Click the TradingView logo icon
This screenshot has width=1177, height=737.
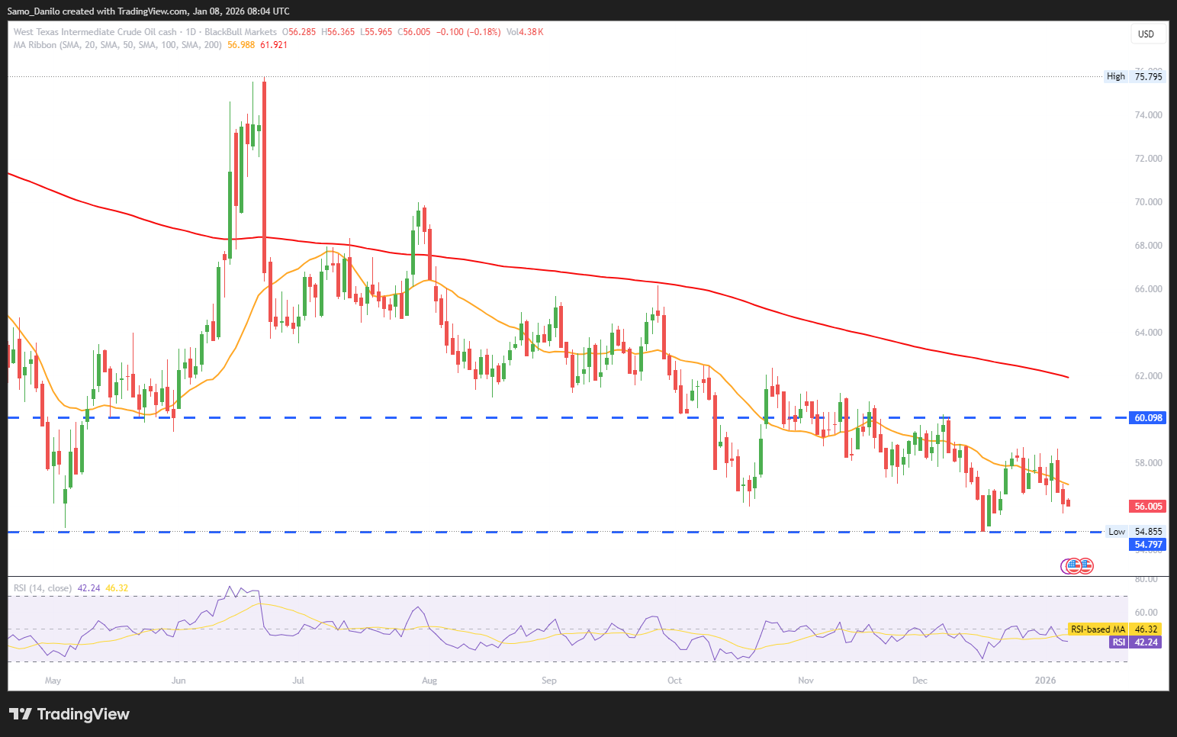coord(20,714)
